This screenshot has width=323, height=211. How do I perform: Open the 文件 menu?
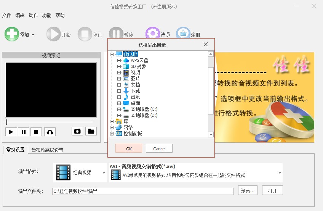tap(6, 15)
